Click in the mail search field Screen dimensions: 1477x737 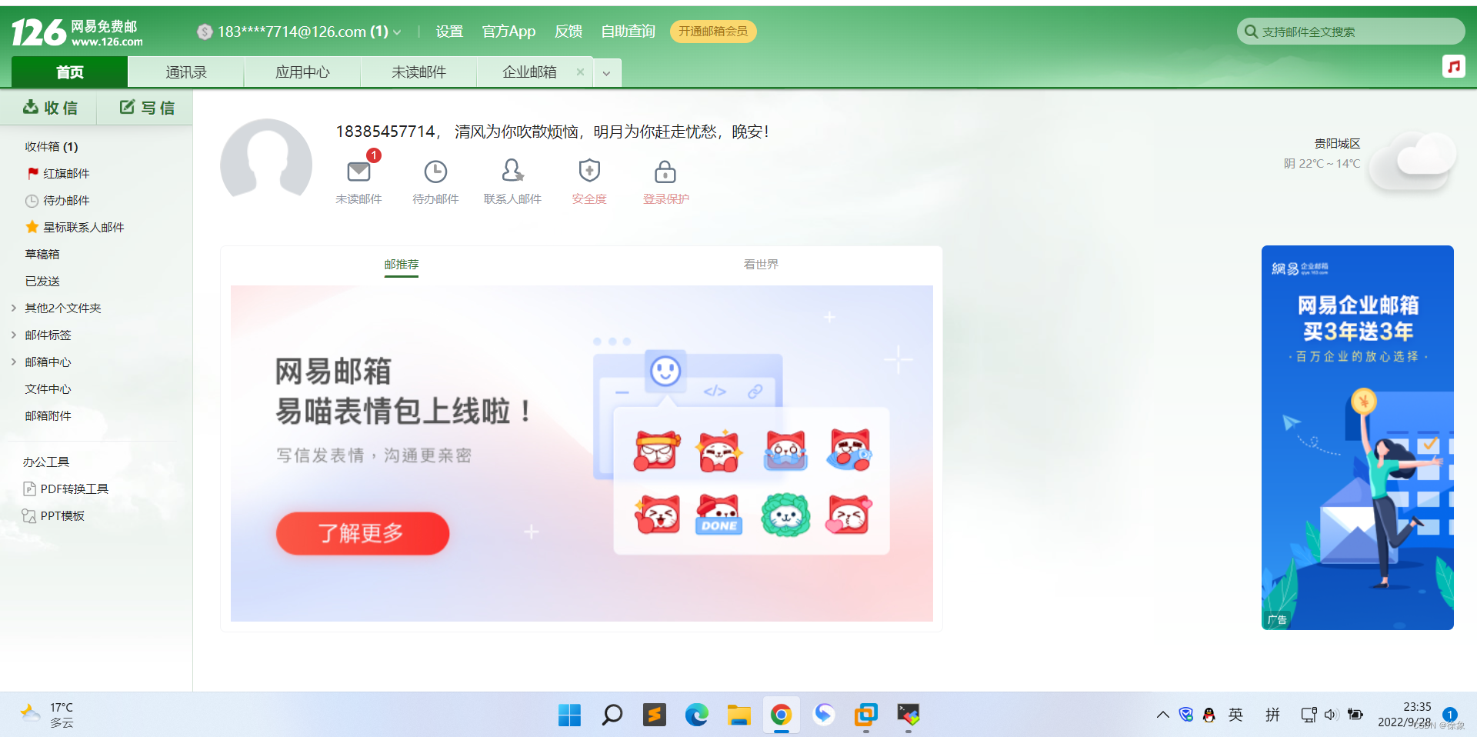[1351, 32]
